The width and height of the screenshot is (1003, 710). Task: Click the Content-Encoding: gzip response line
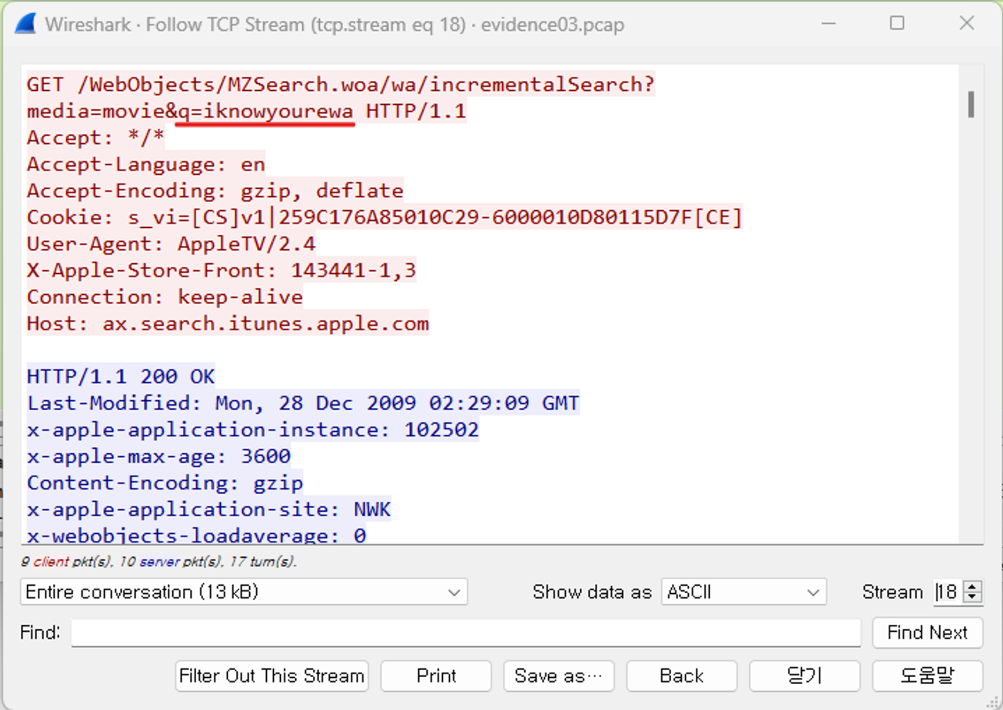point(165,483)
